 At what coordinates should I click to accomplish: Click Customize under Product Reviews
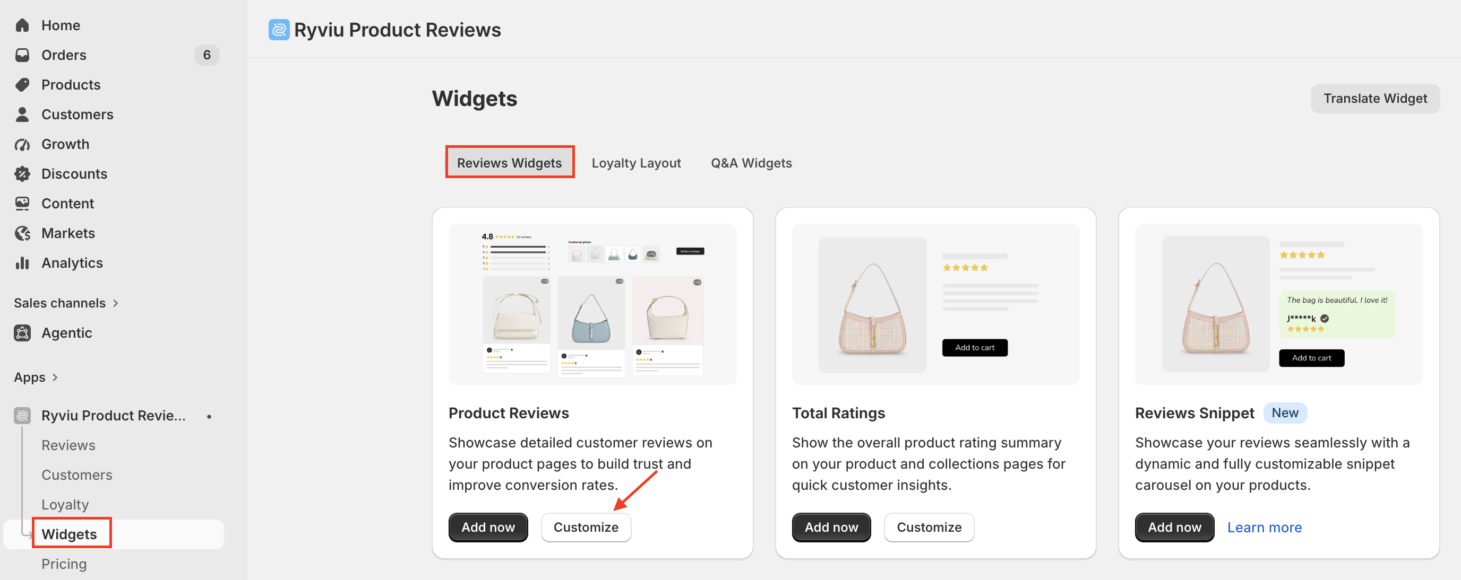(586, 527)
